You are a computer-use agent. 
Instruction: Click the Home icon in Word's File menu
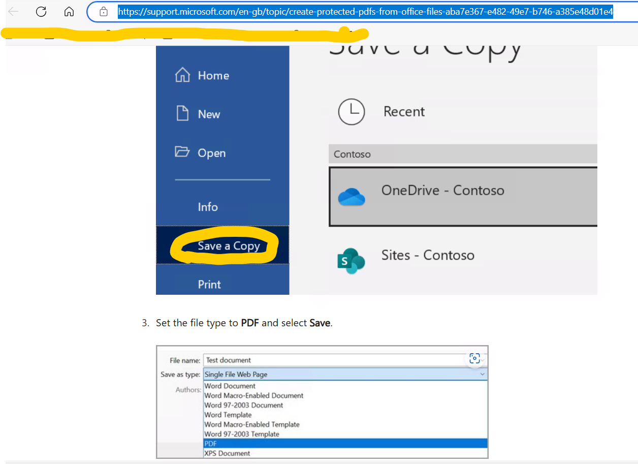(183, 75)
